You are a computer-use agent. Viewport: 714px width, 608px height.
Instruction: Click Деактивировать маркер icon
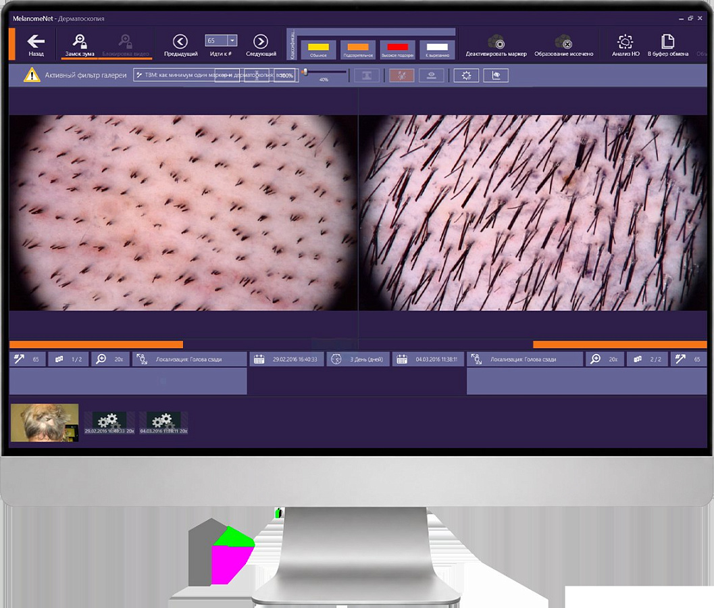(496, 42)
